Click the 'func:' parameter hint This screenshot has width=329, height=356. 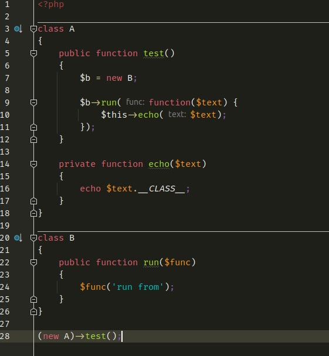[x=135, y=102]
